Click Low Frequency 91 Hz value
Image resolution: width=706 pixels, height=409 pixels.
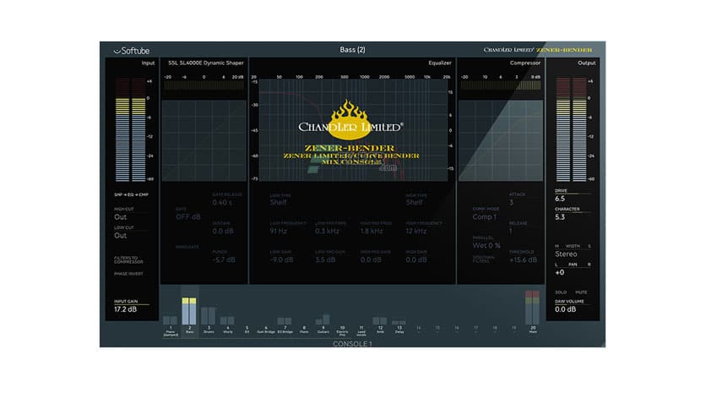tap(278, 231)
